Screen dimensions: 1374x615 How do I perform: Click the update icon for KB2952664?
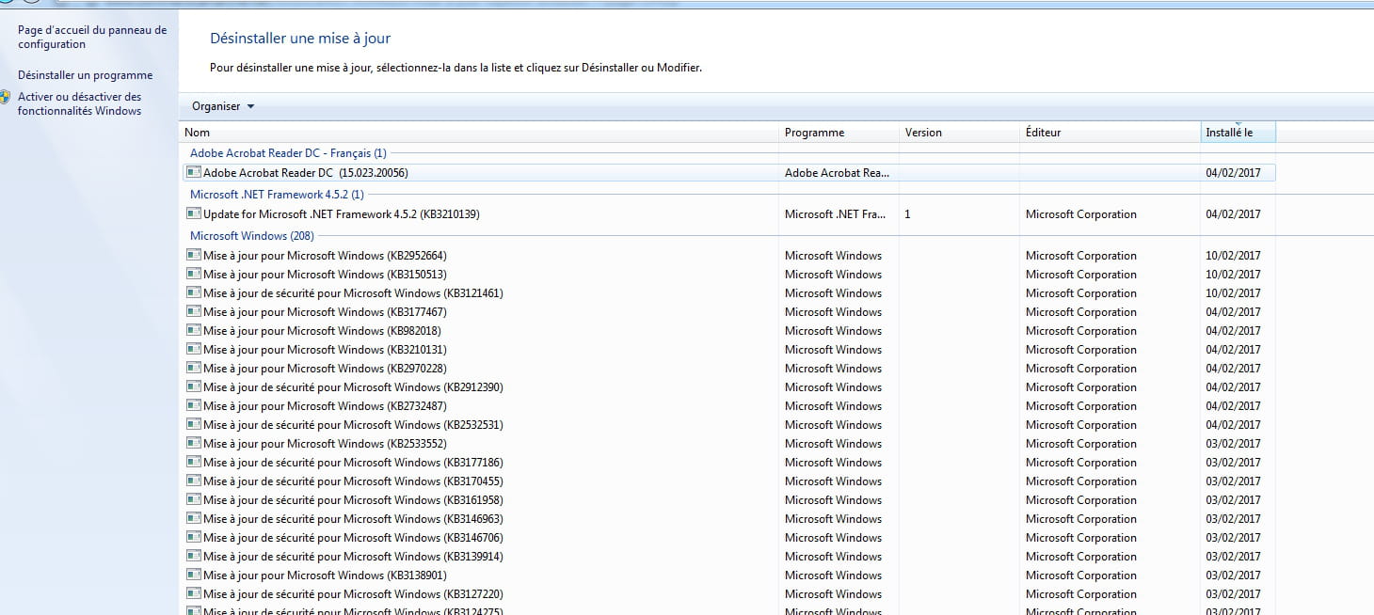pos(194,255)
